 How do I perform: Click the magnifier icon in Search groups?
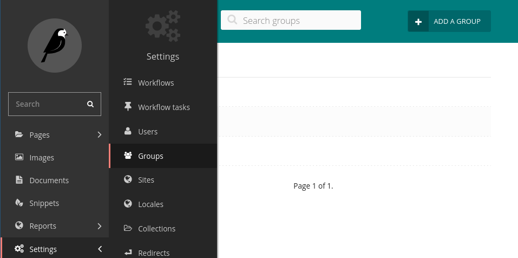[x=232, y=20]
